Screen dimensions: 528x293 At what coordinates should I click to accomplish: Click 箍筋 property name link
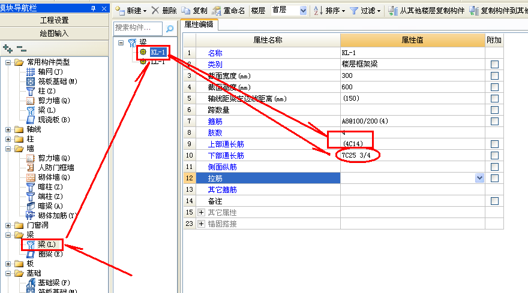[215, 122]
